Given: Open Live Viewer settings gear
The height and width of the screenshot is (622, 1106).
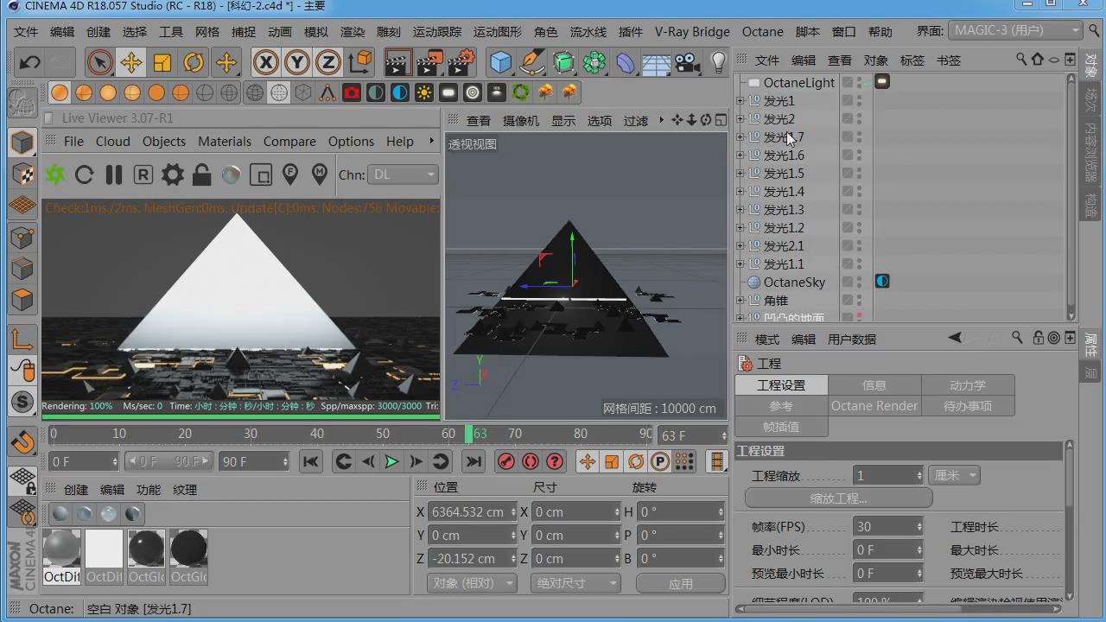Looking at the screenshot, I should tap(172, 175).
